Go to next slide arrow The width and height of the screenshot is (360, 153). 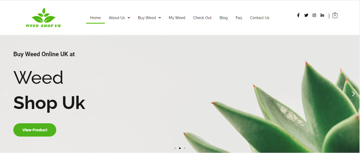pos(353,94)
